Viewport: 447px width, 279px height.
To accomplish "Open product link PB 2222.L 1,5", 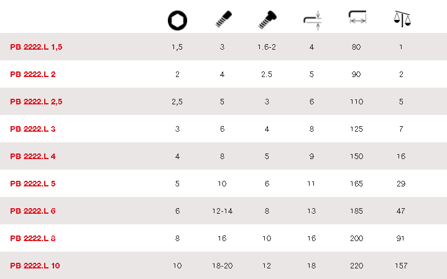I will pyautogui.click(x=35, y=47).
